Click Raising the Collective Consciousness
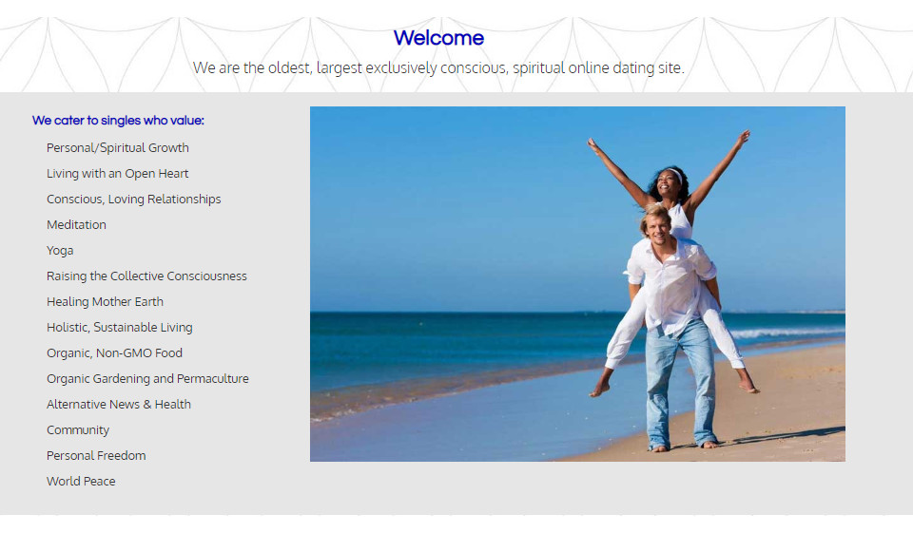Viewport: 913px width, 533px height. 146,276
